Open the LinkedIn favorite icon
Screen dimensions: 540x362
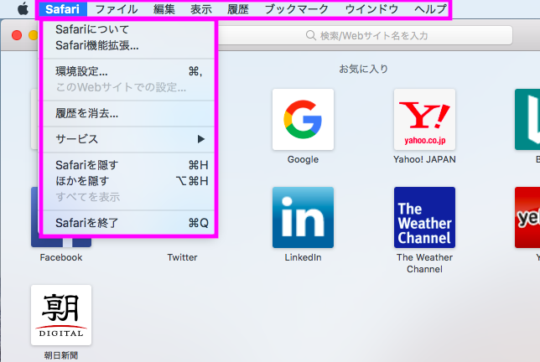tap(303, 218)
